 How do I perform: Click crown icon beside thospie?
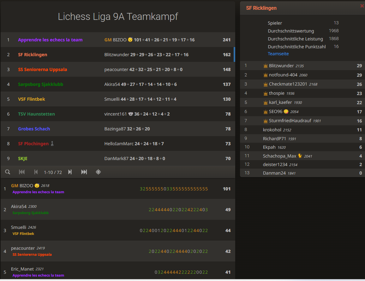pos(265,93)
